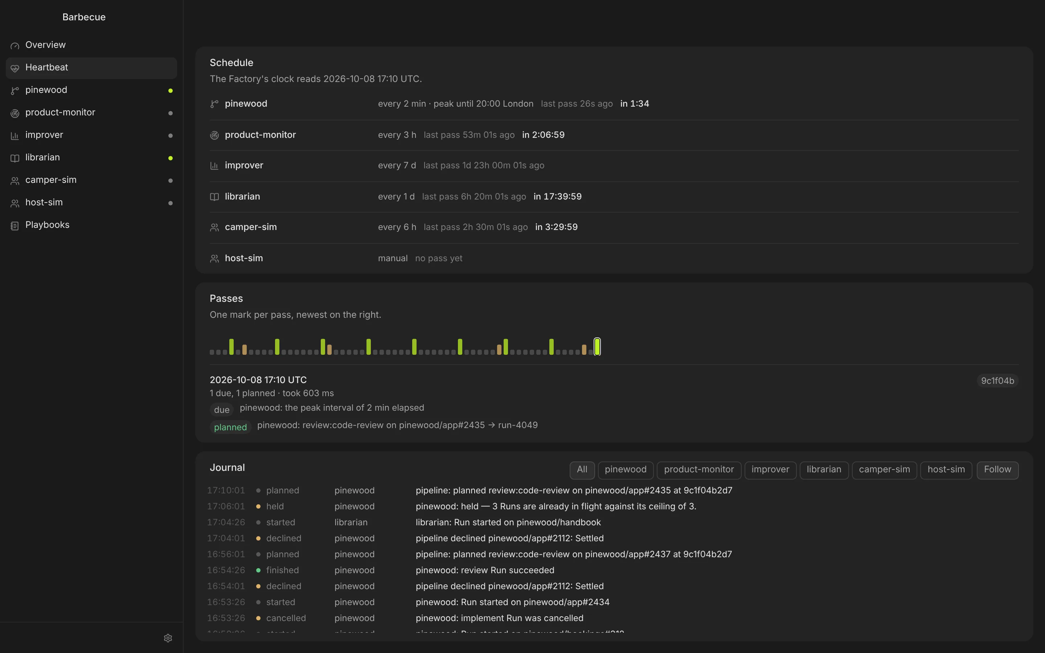
Task: Select the 17:06:01 held journal message
Action: pos(556,506)
